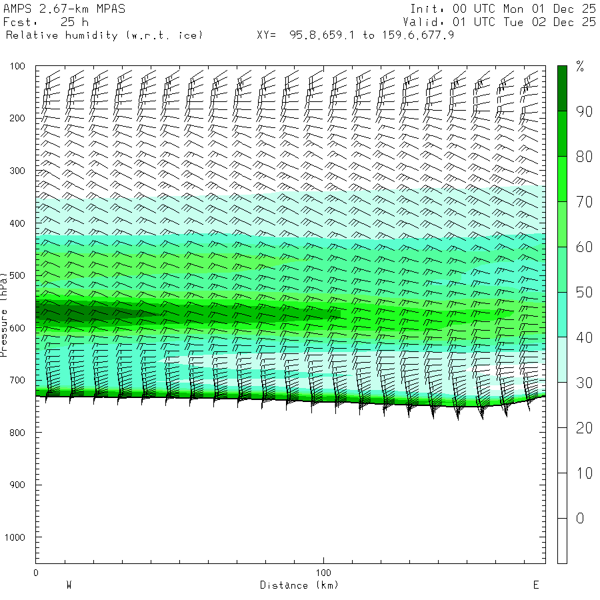The width and height of the screenshot is (600, 600).
Task: Click the black terrain surface line at the humidity layer base
Action: pos(291,401)
